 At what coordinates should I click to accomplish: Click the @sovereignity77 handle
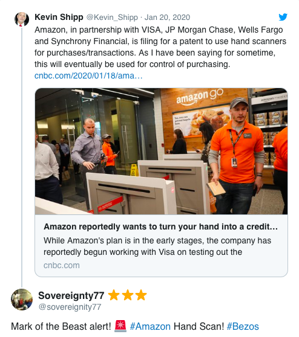[x=70, y=307]
